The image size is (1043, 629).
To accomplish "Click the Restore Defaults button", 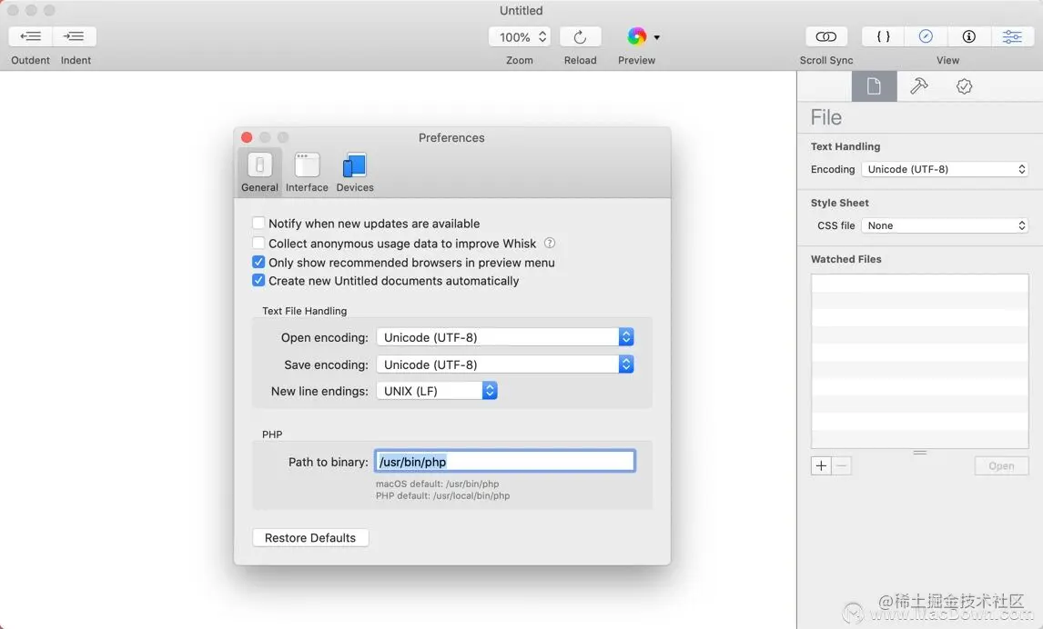I will click(310, 538).
